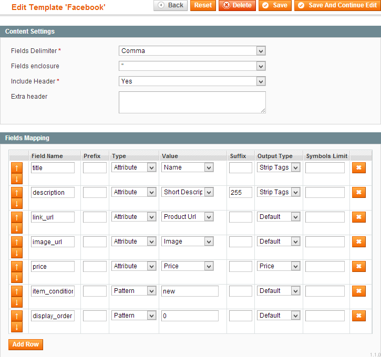Move the description row down
The width and height of the screenshot is (381, 357).
(17, 204)
